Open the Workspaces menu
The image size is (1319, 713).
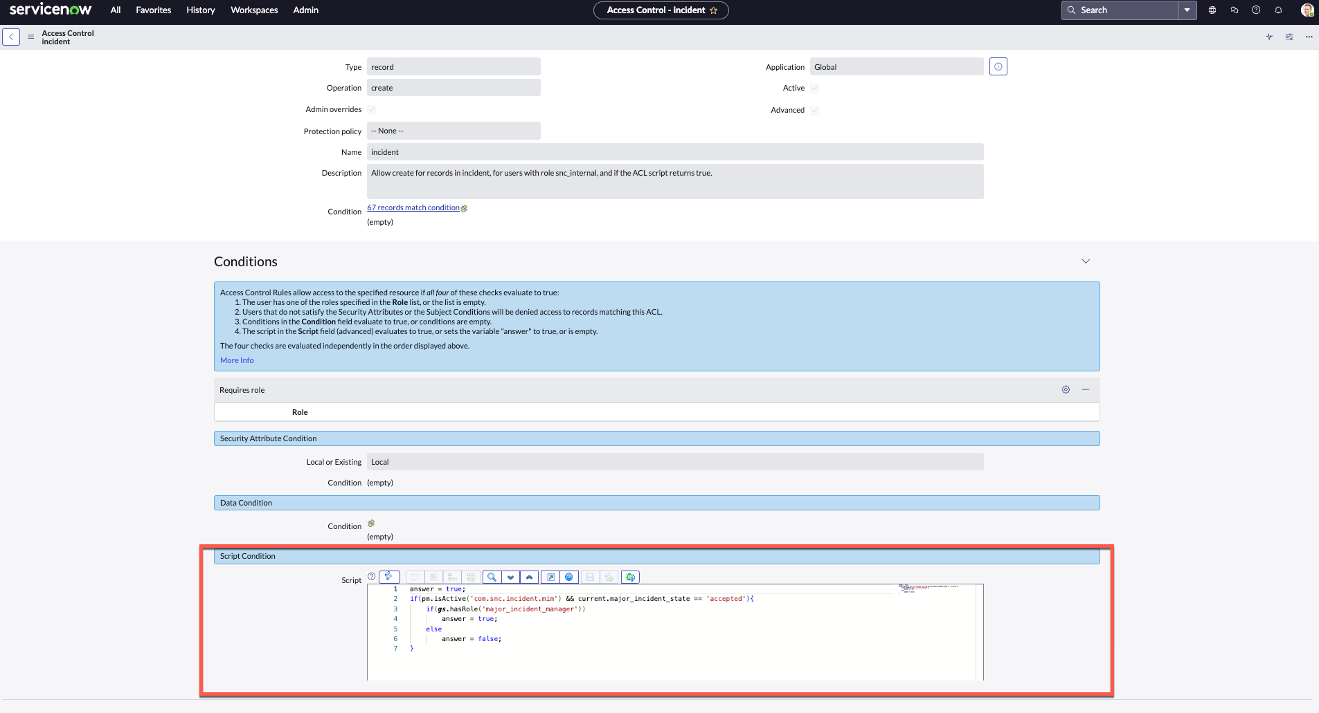point(254,10)
